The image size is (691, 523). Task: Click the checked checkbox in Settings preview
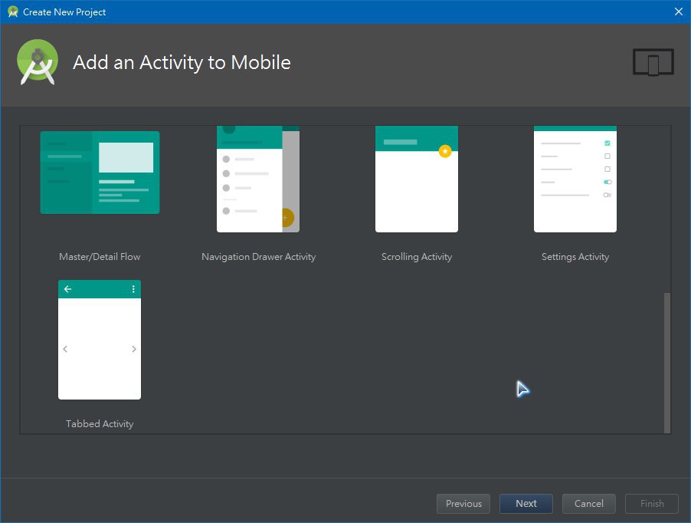pos(607,143)
